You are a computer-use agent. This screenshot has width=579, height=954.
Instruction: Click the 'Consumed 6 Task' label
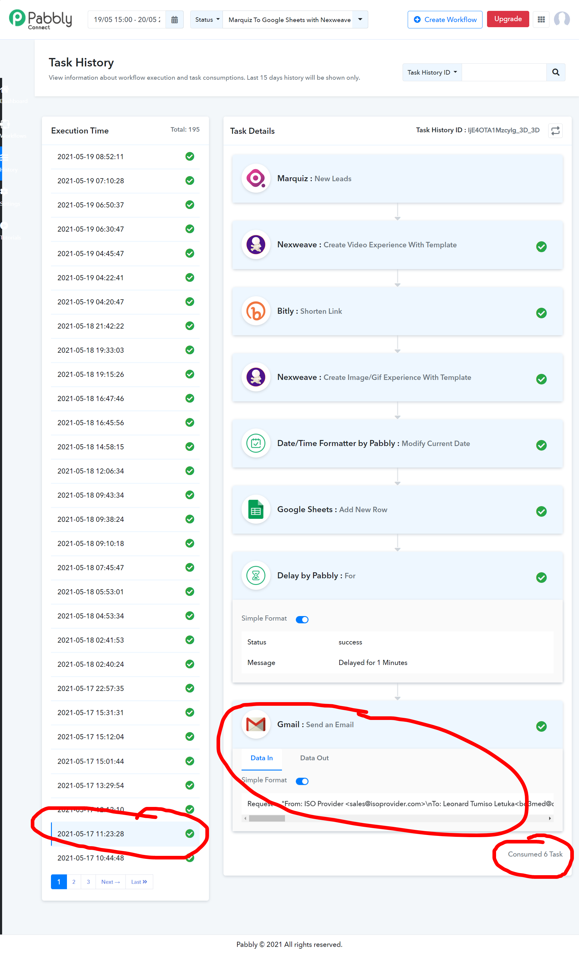(x=535, y=854)
